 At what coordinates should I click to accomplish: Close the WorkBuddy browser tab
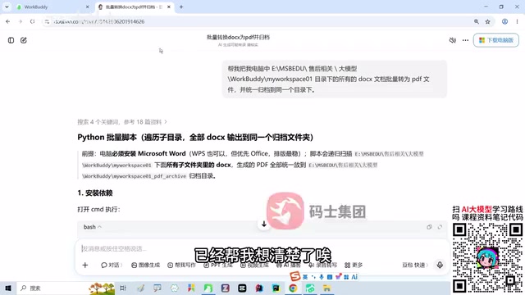pyautogui.click(x=88, y=7)
